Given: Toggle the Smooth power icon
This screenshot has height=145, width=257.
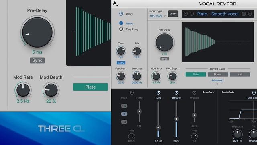Looking at the screenshot, I should tap(176, 93).
